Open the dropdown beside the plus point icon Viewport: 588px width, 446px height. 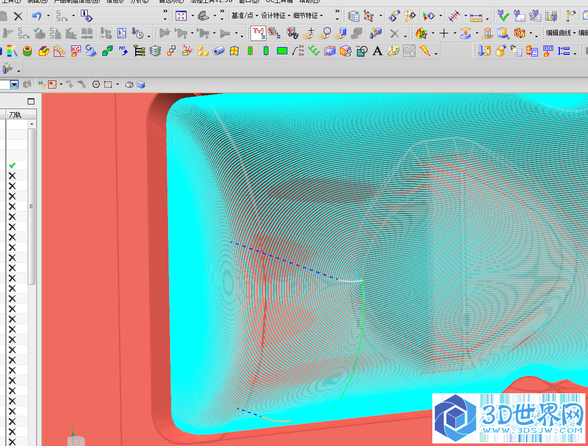pos(455,33)
